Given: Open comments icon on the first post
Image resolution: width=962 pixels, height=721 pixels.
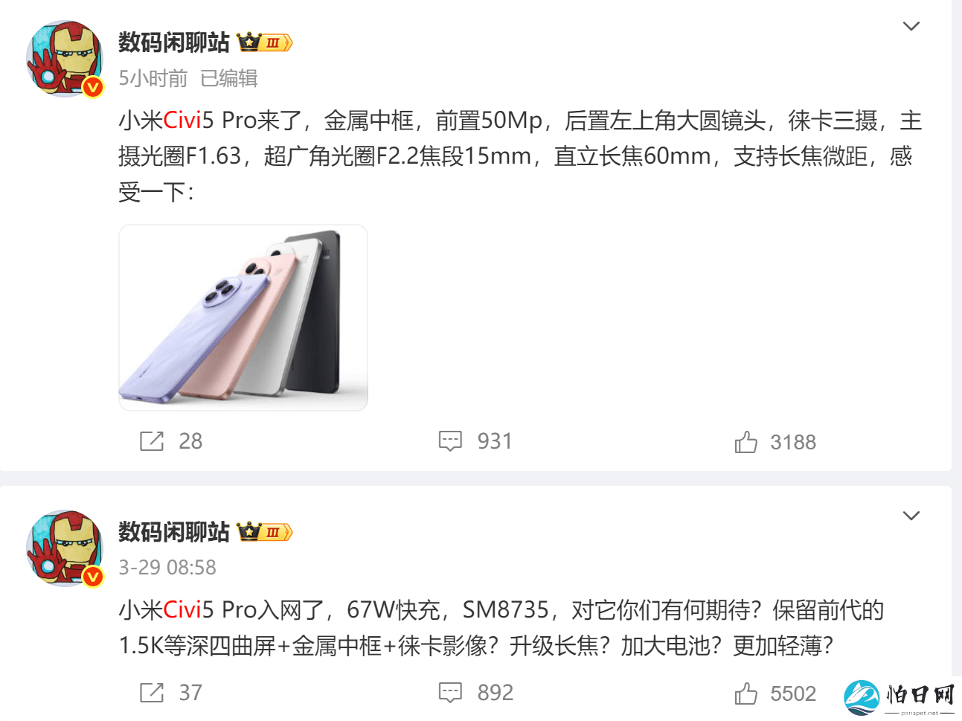Looking at the screenshot, I should (450, 441).
